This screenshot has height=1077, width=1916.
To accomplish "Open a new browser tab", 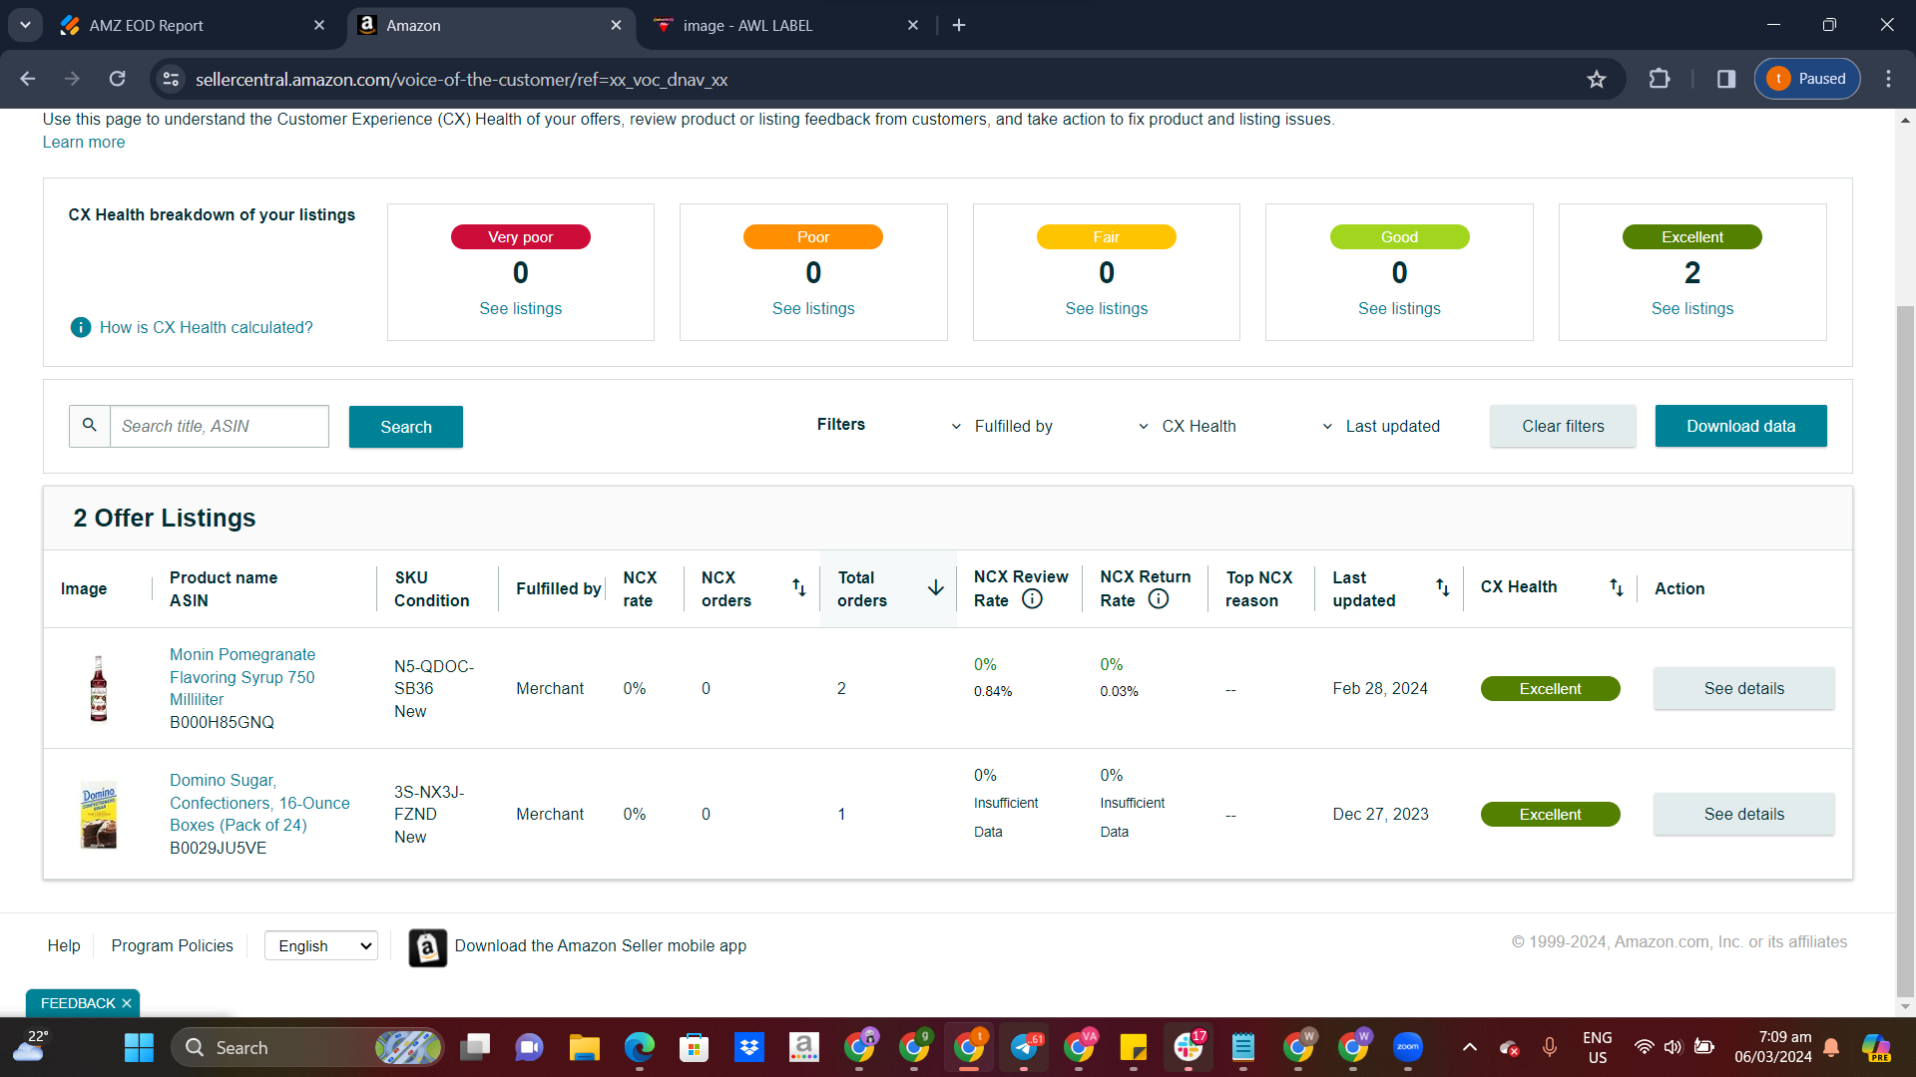I will click(959, 25).
